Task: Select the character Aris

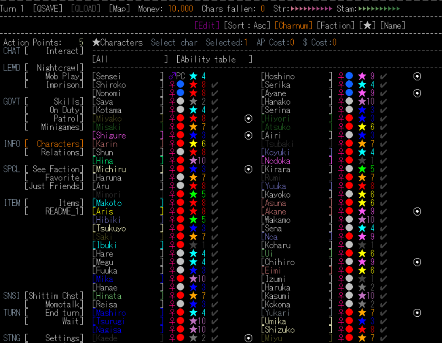Action: [x=128, y=211]
